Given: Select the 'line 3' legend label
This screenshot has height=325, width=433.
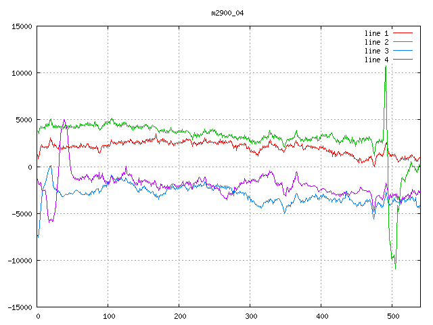Looking at the screenshot, I should coord(377,51).
